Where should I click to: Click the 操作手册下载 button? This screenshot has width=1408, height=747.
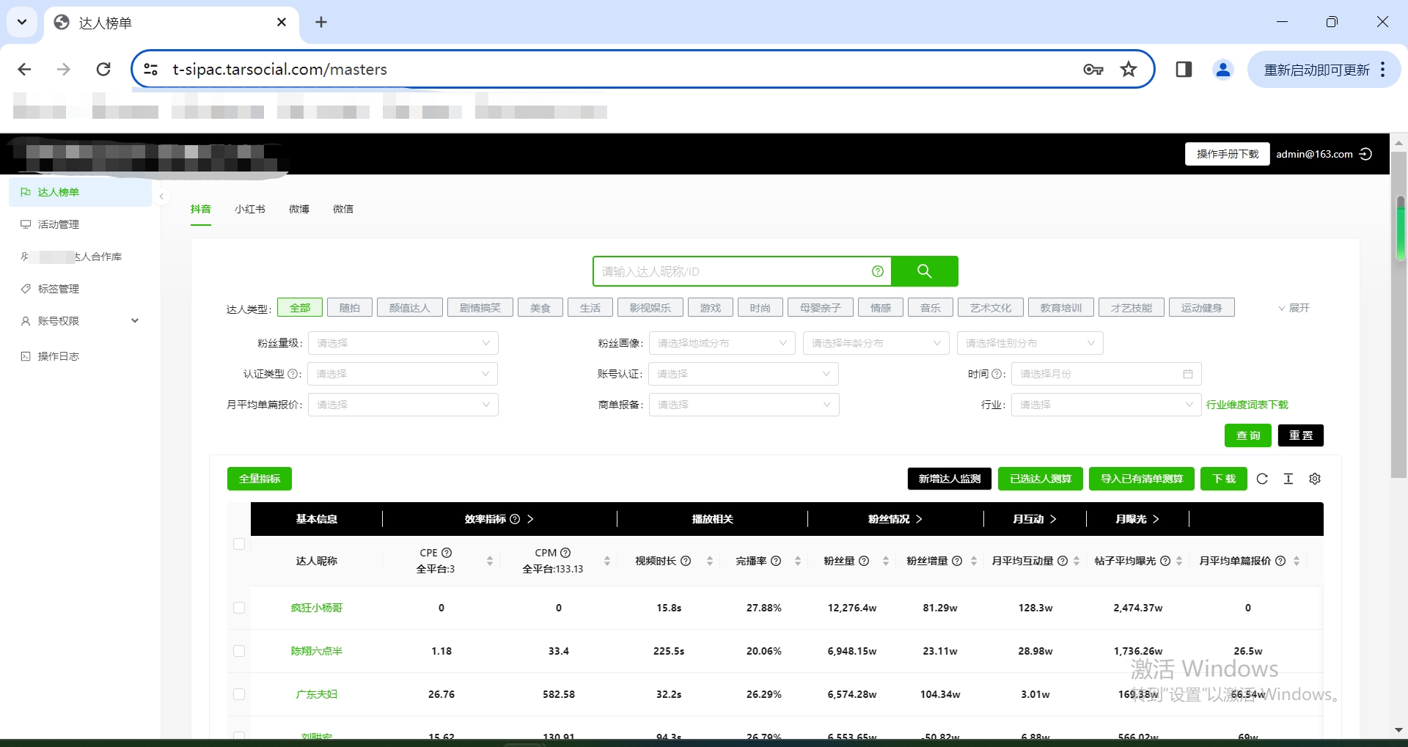1228,154
